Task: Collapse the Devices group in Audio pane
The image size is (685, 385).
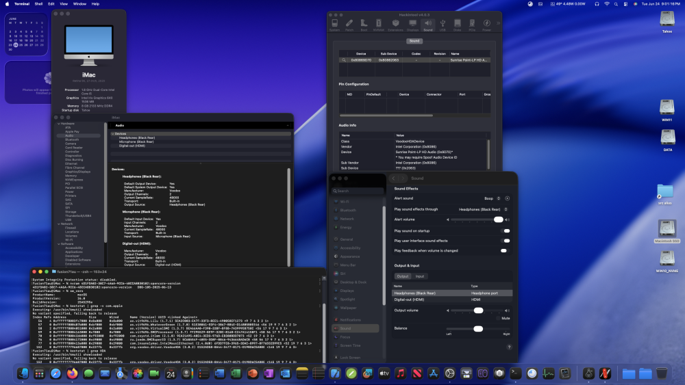Action: tap(113, 134)
